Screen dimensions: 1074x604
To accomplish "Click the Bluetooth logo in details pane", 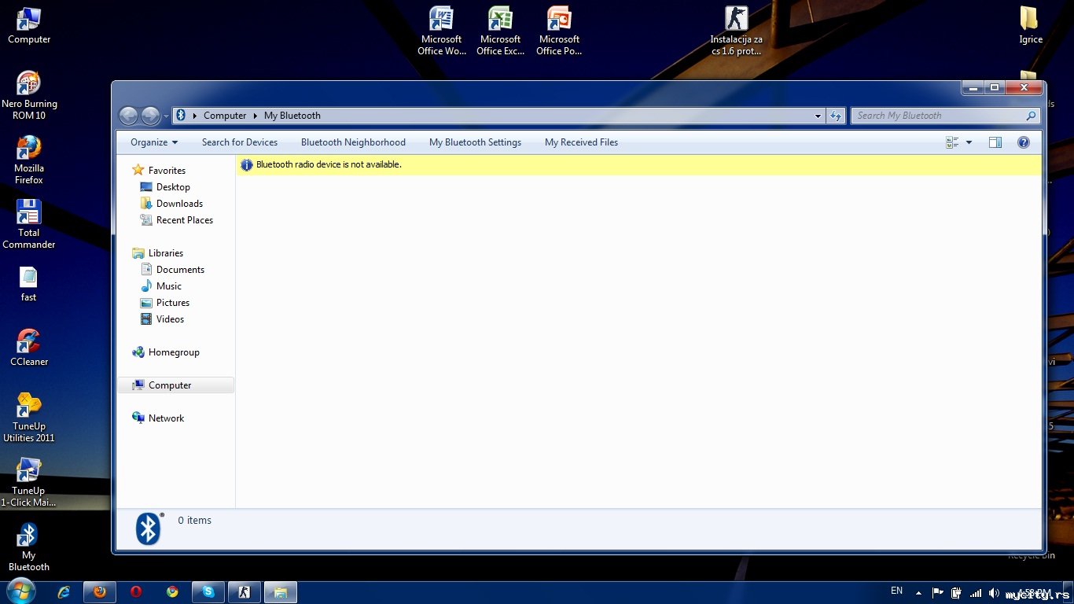I will 149,528.
